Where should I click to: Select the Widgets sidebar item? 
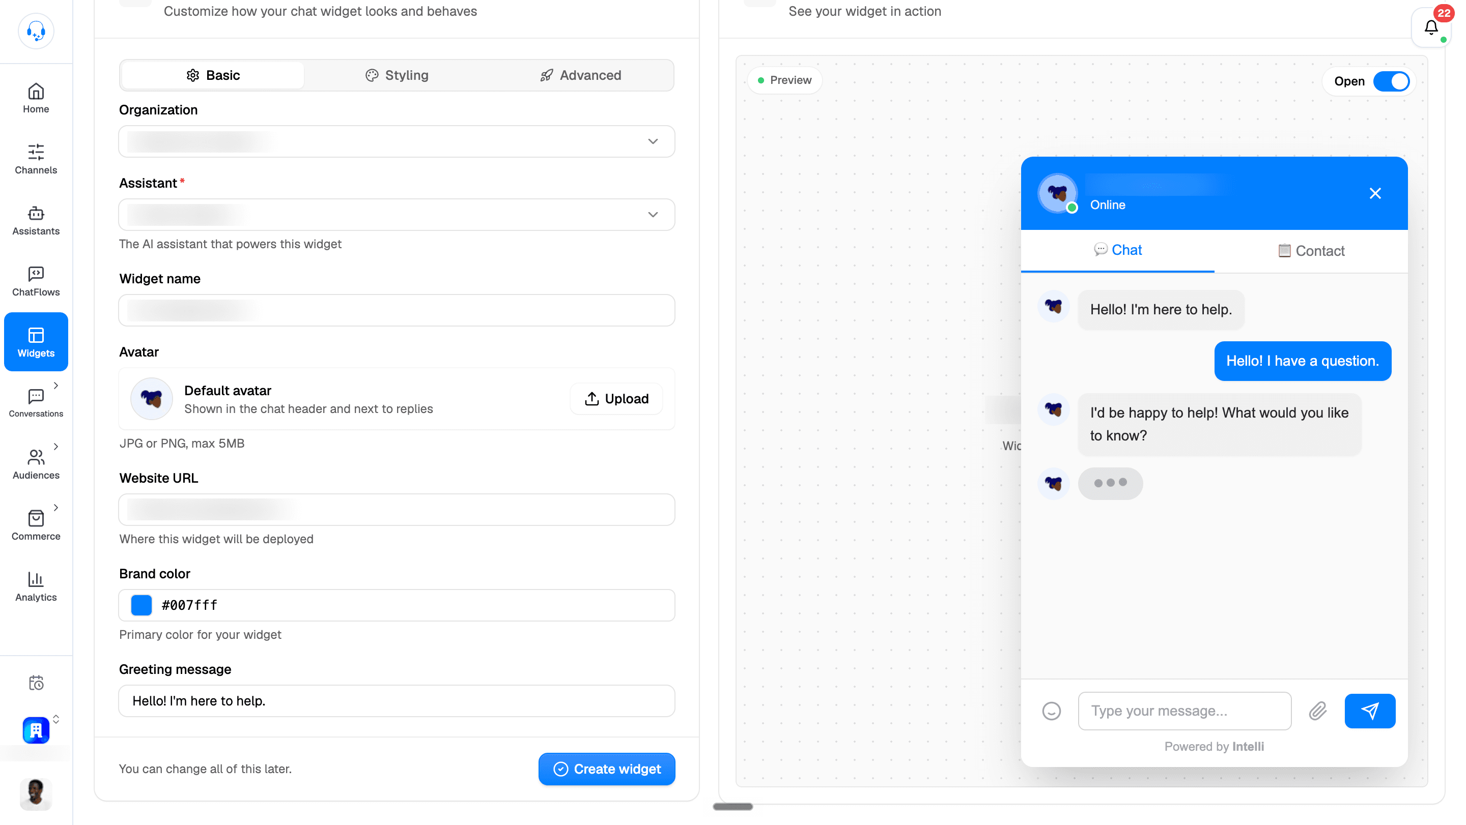(36, 342)
